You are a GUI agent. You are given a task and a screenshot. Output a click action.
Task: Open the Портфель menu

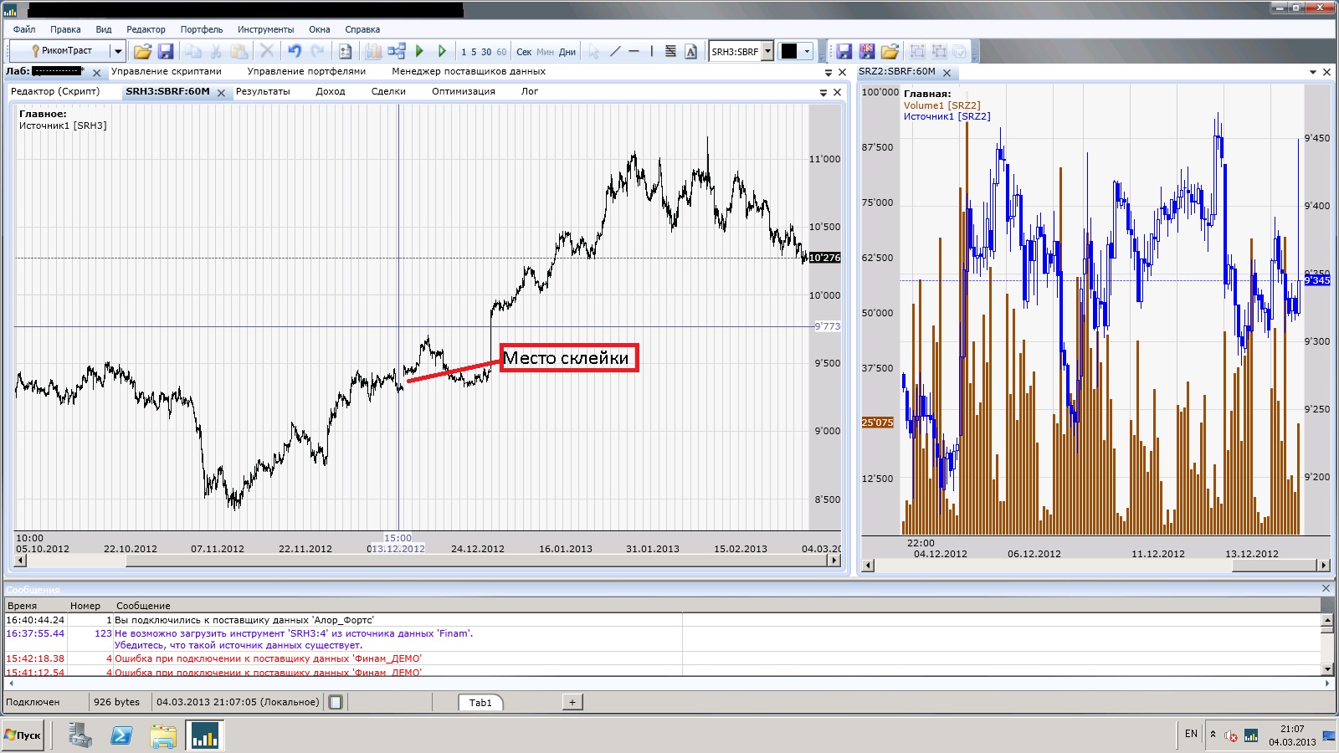coord(202,29)
